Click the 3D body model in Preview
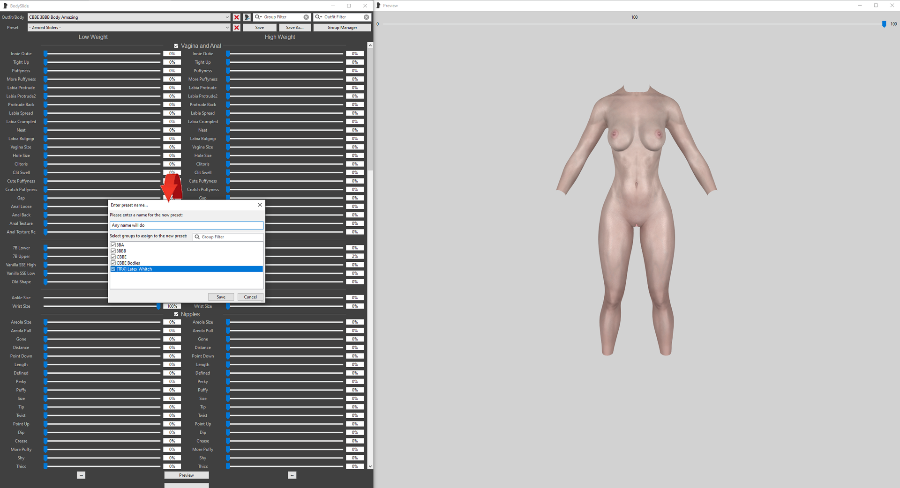The height and width of the screenshot is (488, 900). coord(636,220)
